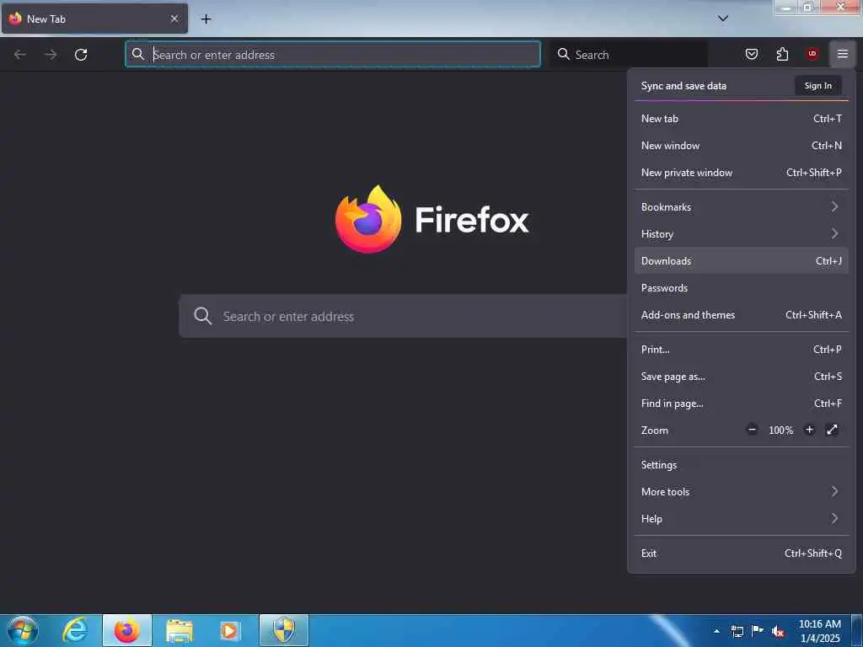Select Find in page...
The width and height of the screenshot is (863, 647).
click(742, 404)
